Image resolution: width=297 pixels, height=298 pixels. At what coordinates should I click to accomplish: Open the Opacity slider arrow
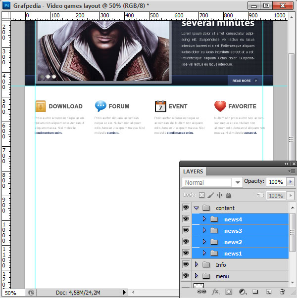(x=291, y=182)
